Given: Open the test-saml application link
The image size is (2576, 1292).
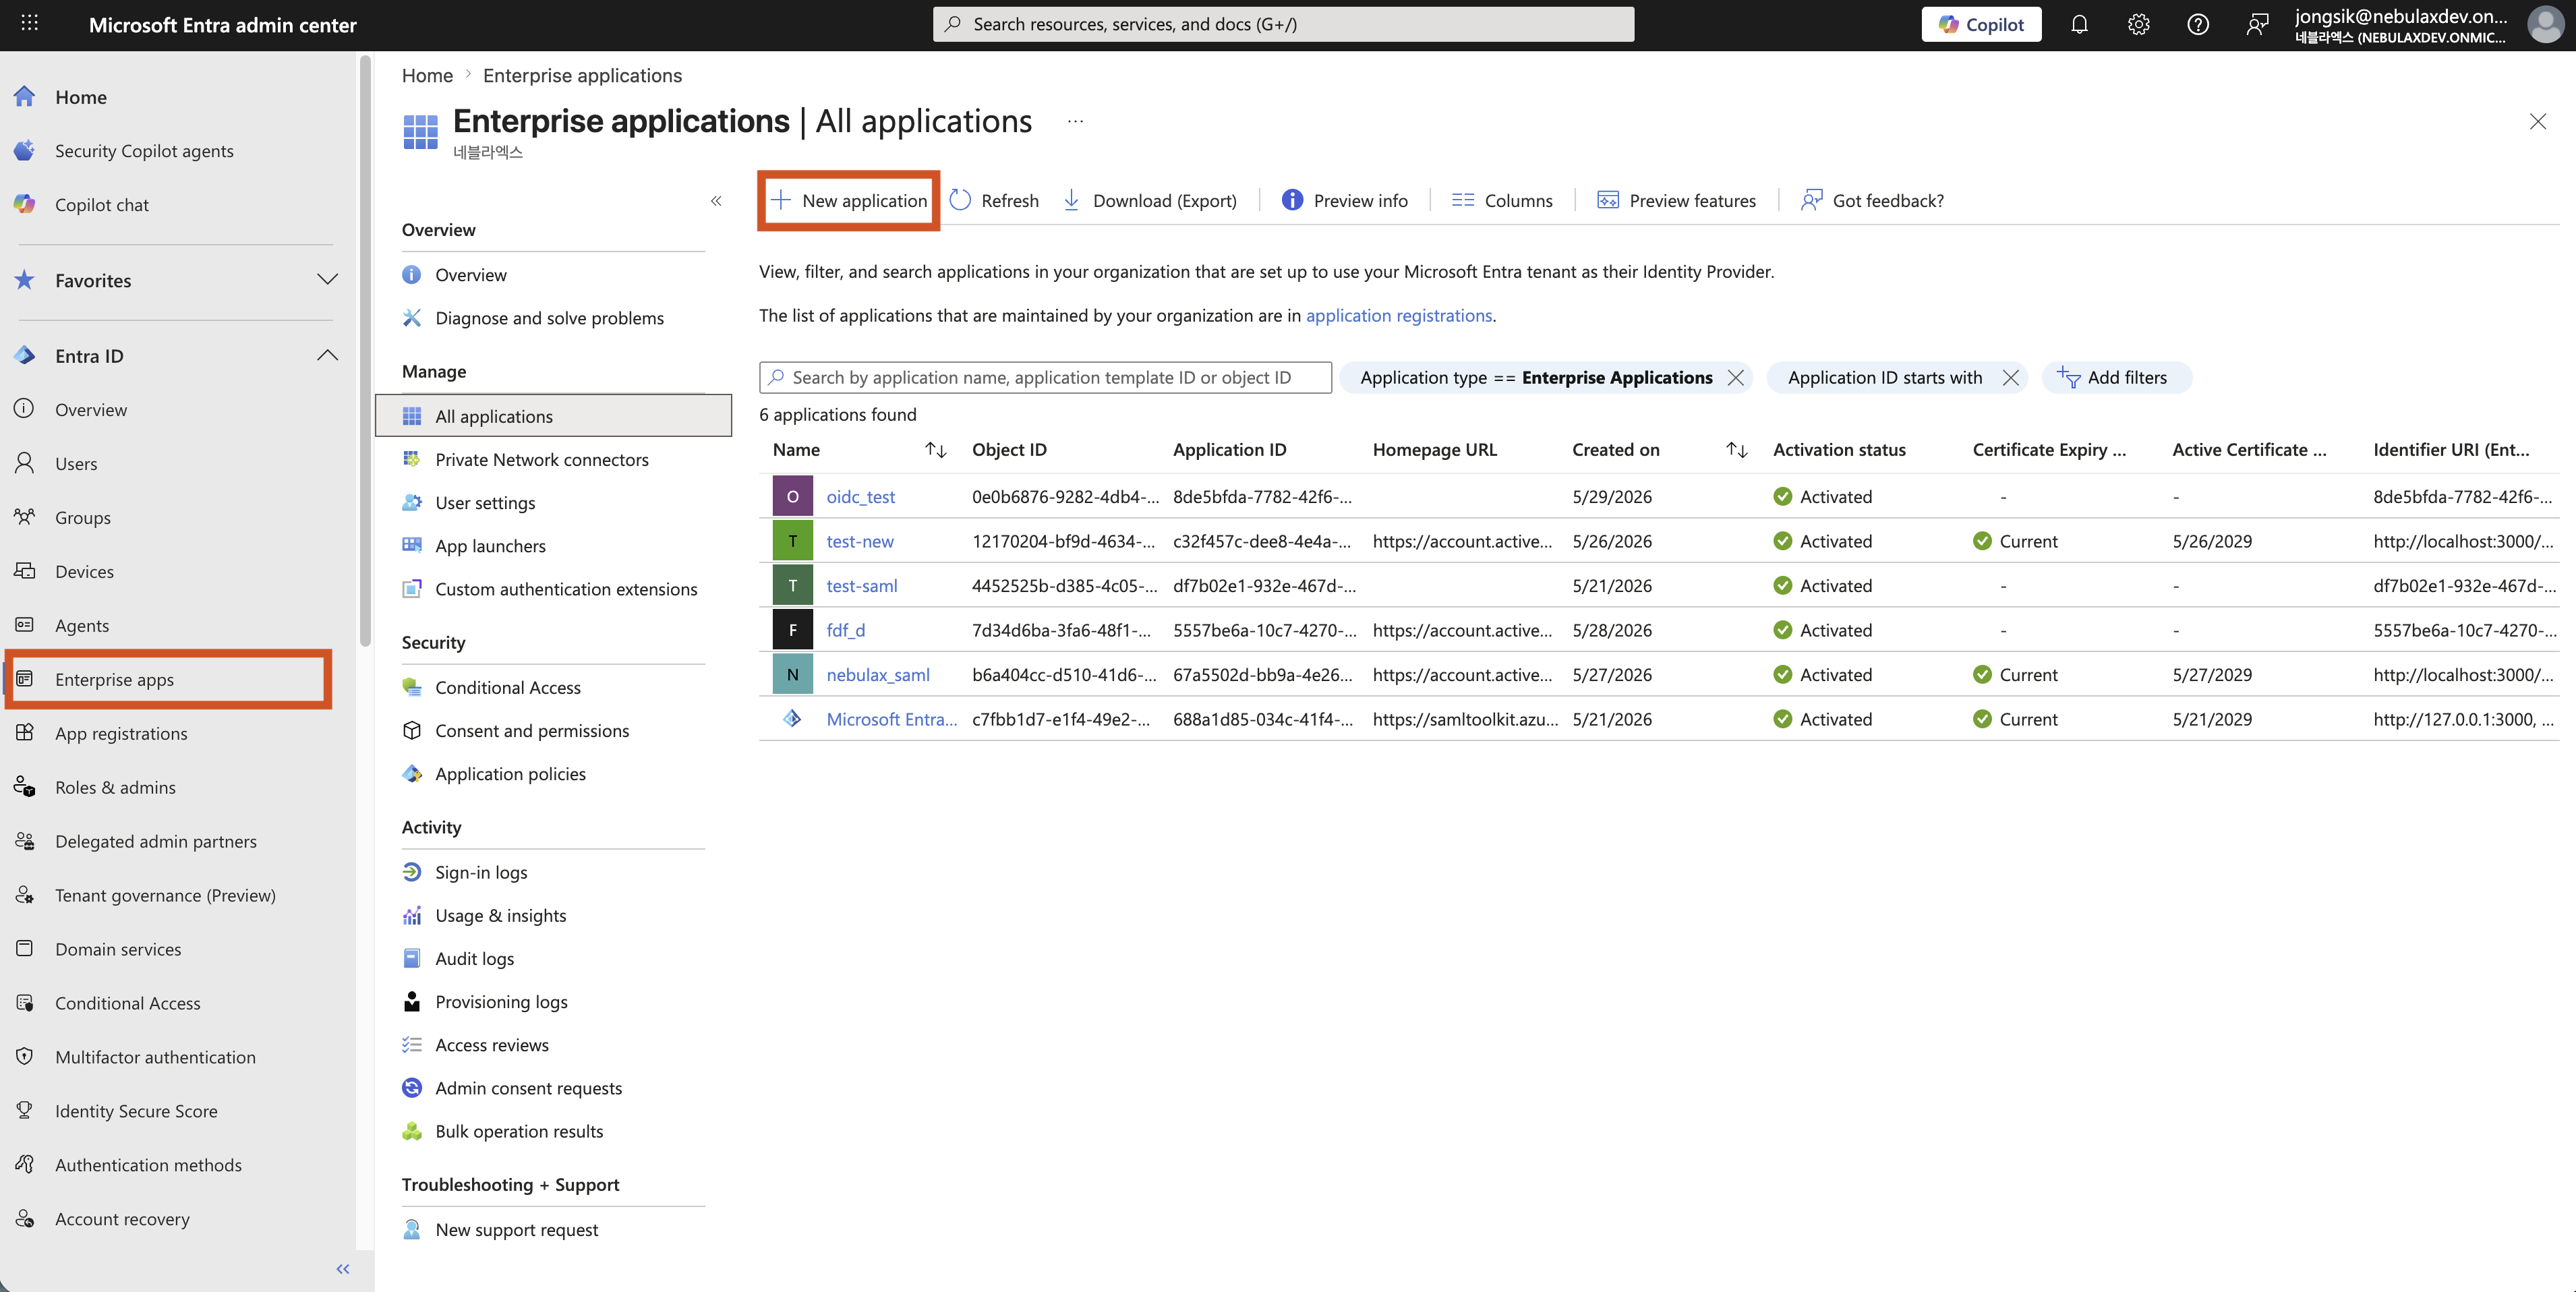Looking at the screenshot, I should pos(861,585).
